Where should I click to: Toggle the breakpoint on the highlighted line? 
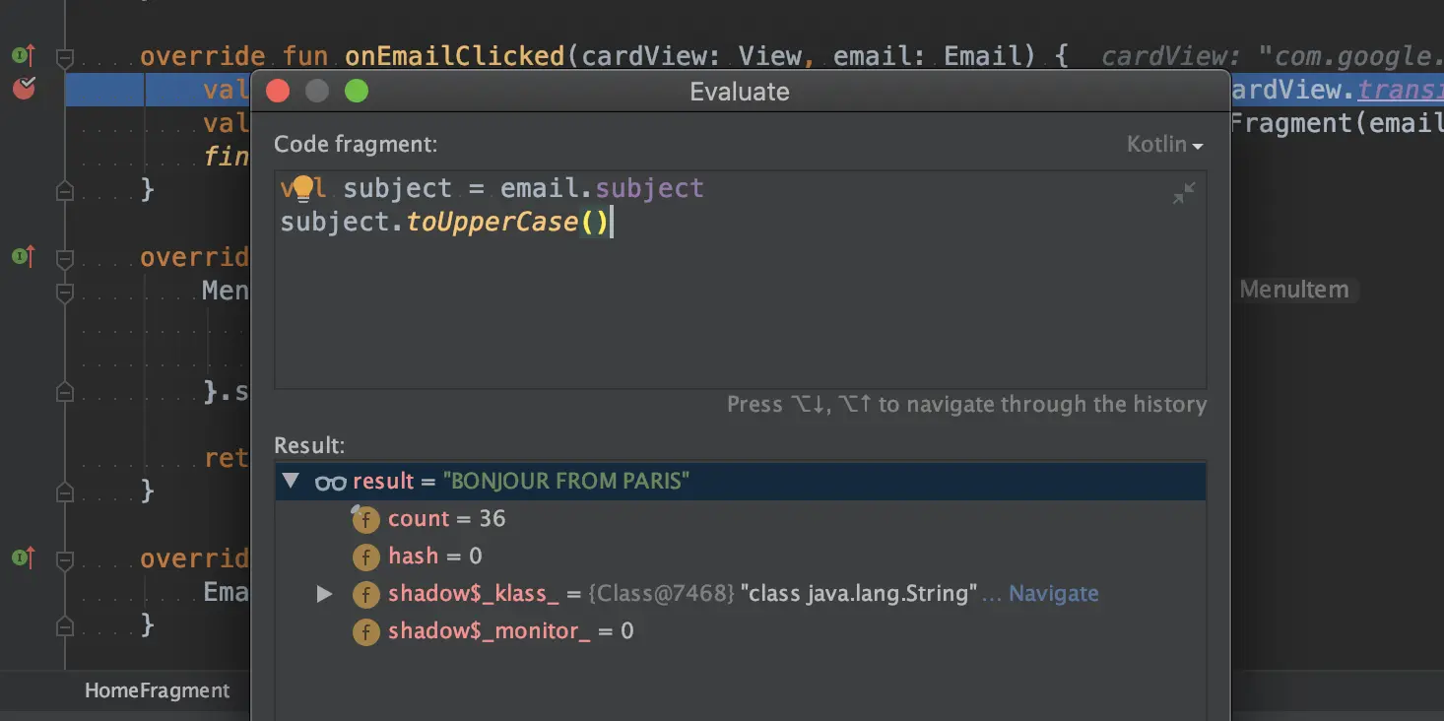point(24,89)
